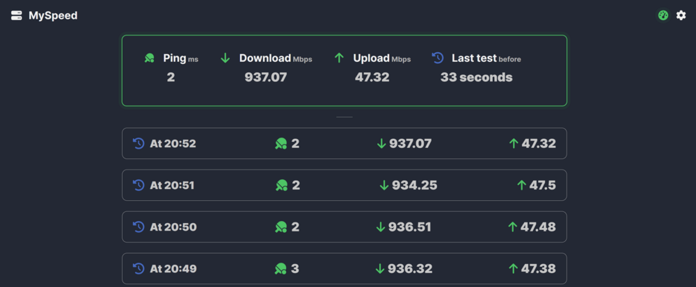Click the download arrow next to 936.51
Viewport: 696px width, 287px height.
click(381, 227)
